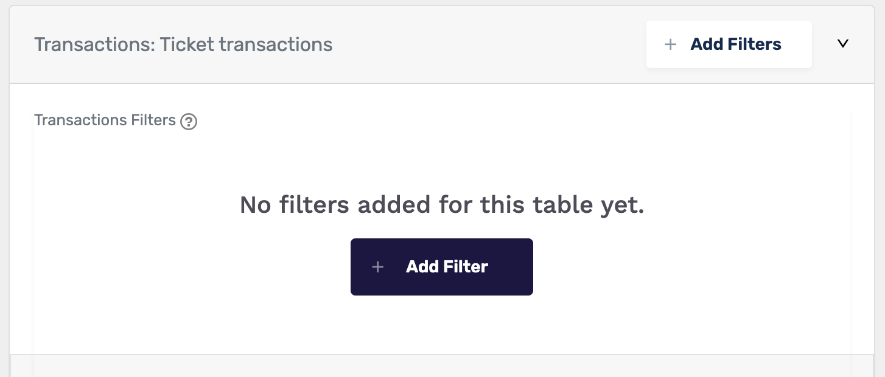Screen dimensions: 885x377
Task: Show help for Transactions Filters
Action: click(189, 122)
